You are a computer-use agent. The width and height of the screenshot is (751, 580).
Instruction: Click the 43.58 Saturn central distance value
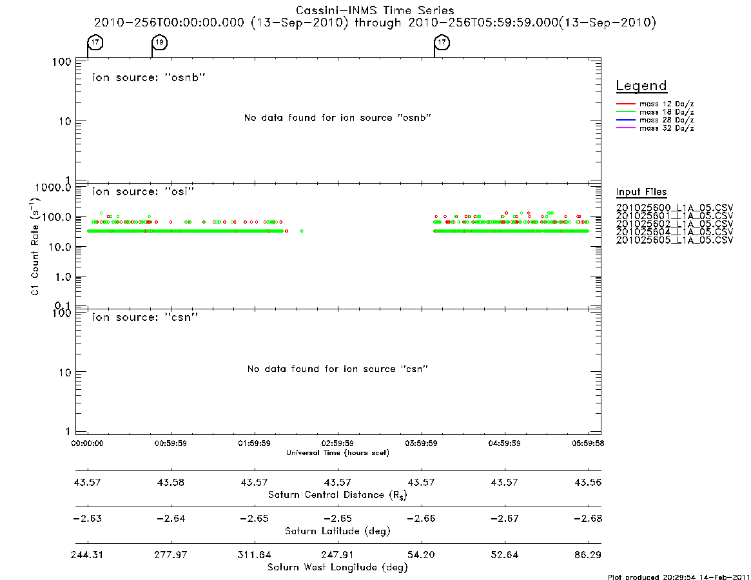pos(171,482)
